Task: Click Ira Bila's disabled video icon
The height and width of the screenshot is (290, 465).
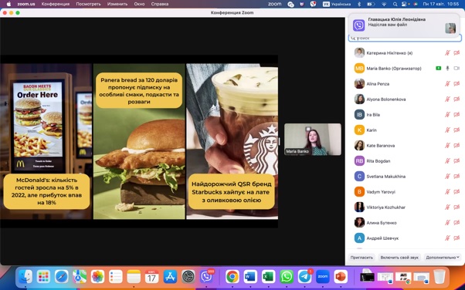Action: [457, 115]
